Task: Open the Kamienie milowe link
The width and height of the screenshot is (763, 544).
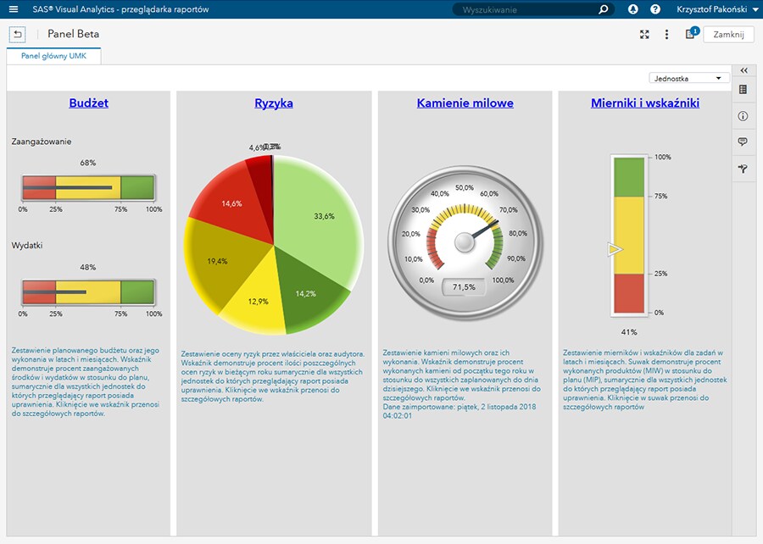Action: coord(465,103)
